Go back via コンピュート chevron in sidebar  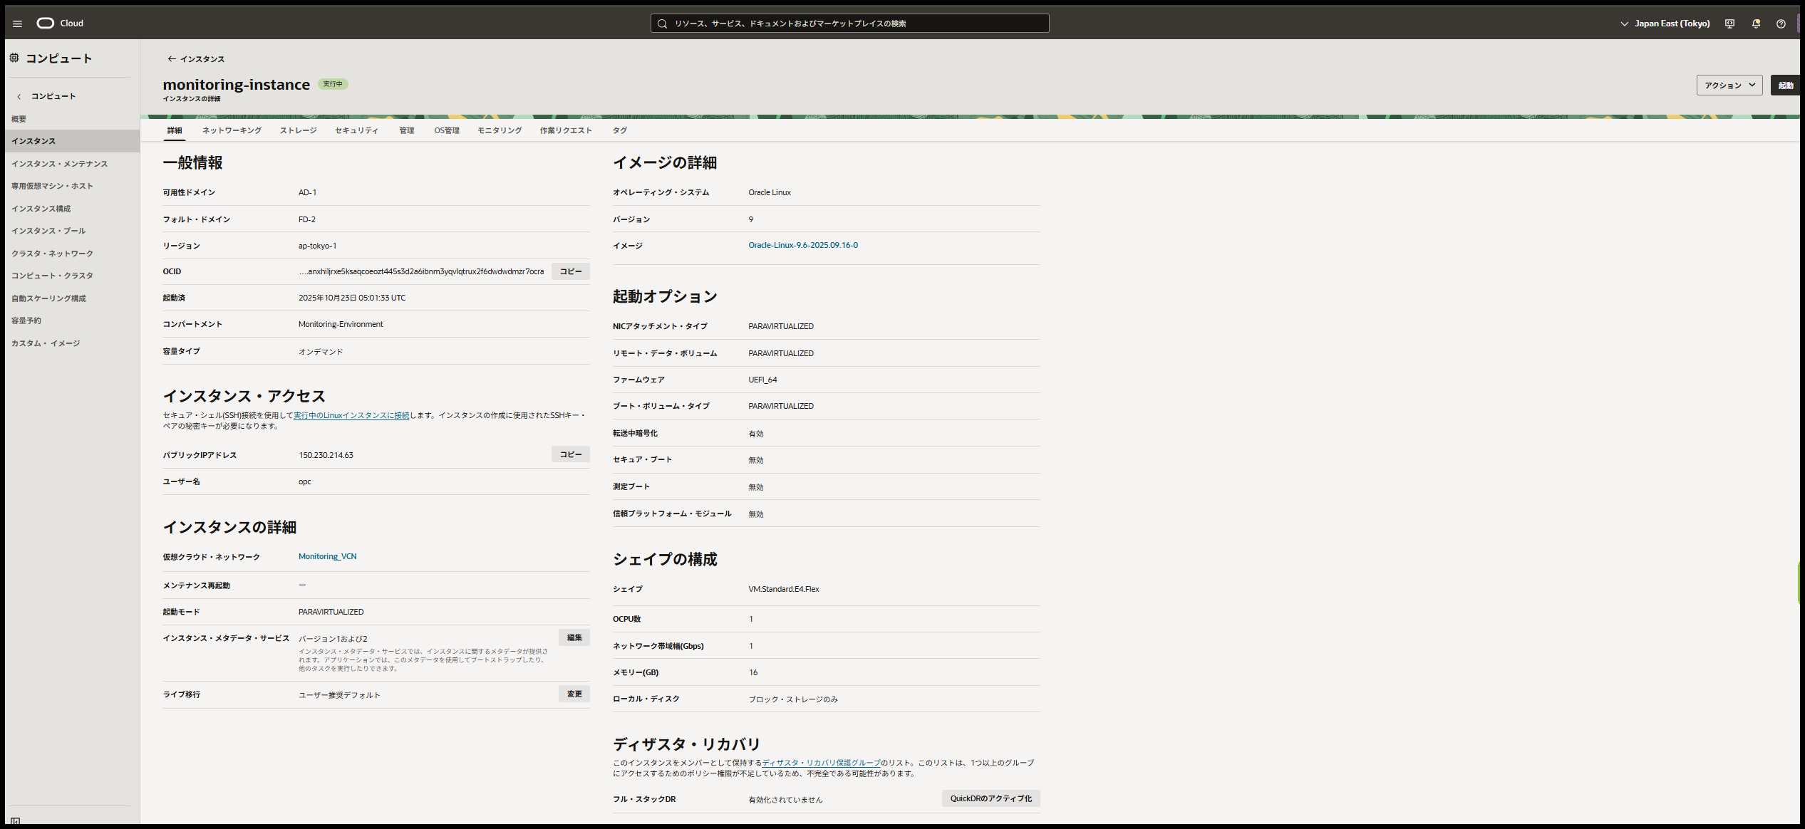click(x=19, y=96)
